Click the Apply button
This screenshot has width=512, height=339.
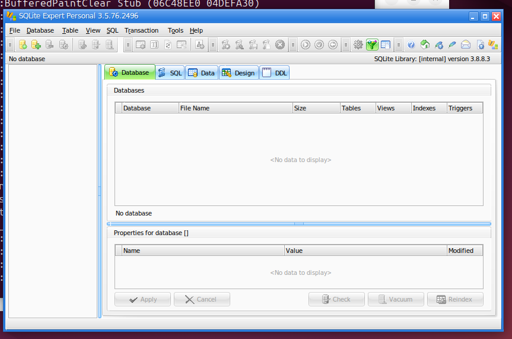coord(143,299)
